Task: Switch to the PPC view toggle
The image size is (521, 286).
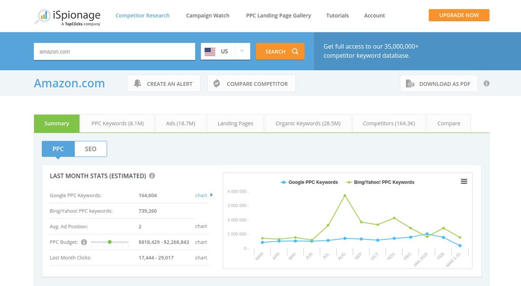Action: (58, 149)
